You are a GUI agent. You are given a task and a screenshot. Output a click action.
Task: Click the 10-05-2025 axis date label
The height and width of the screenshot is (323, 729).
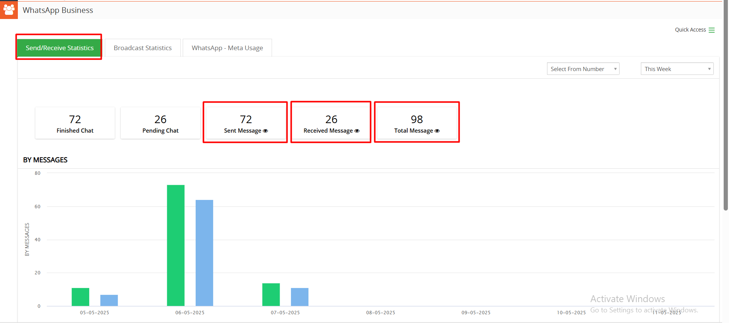click(x=571, y=313)
